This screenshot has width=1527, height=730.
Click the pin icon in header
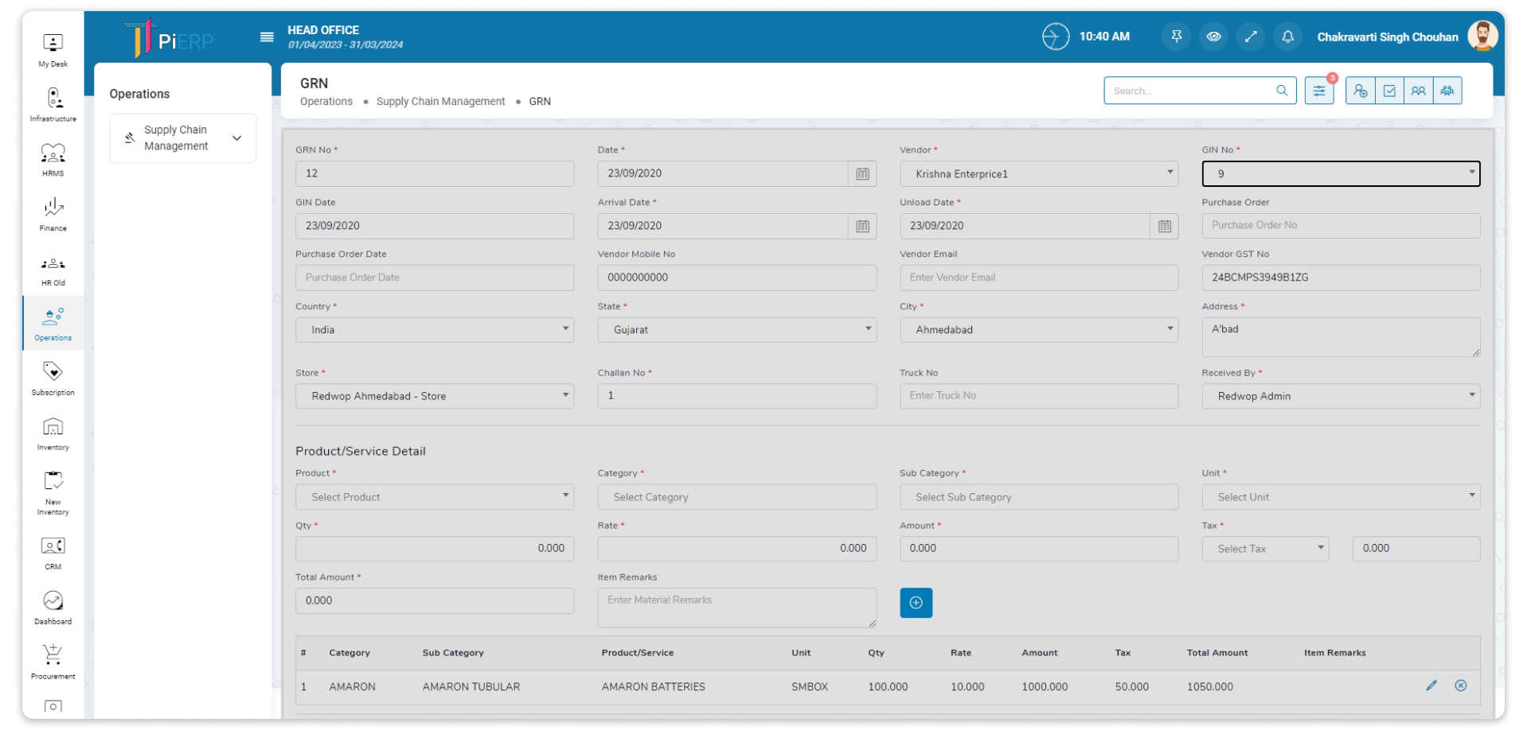tap(1176, 37)
